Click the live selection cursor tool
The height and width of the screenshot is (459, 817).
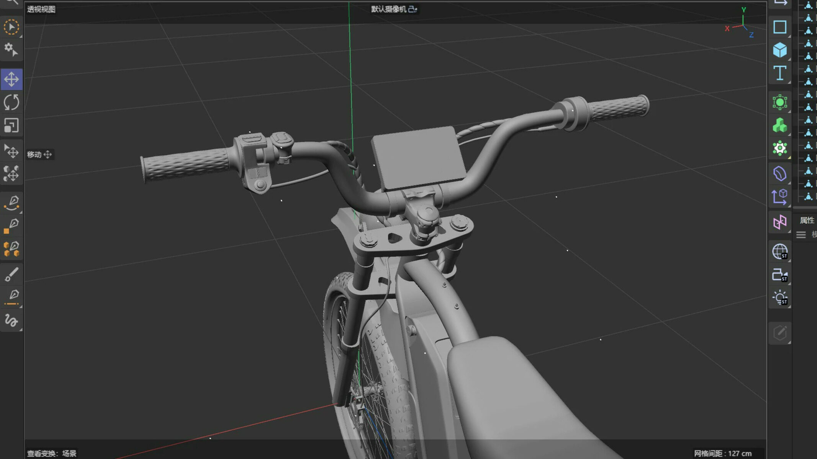[x=11, y=27]
